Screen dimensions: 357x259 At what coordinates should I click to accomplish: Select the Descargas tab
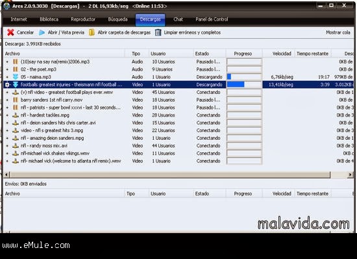[x=151, y=19]
